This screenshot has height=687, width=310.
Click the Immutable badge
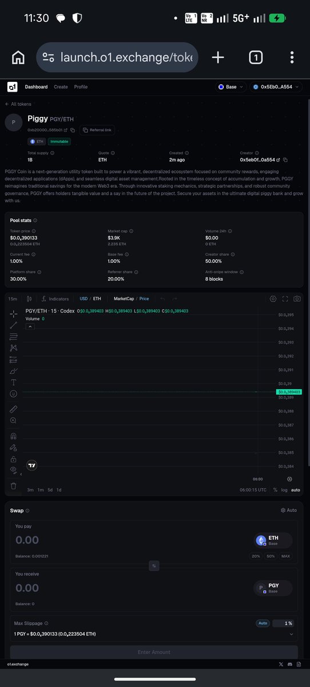click(x=59, y=141)
